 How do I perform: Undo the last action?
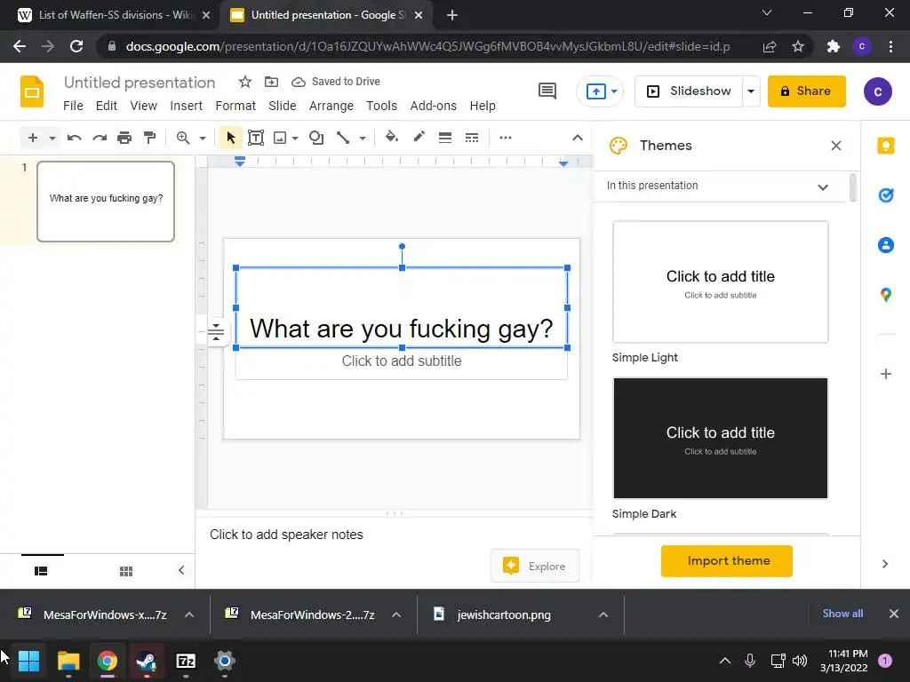point(75,138)
